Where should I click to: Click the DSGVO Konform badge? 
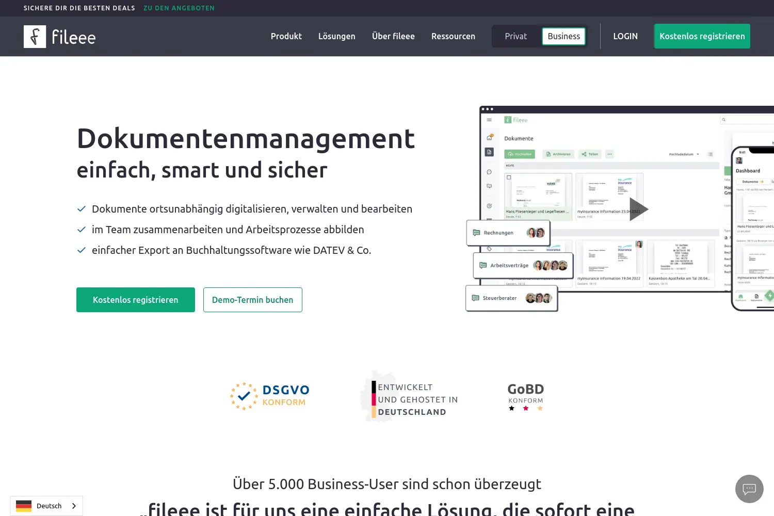tap(269, 396)
